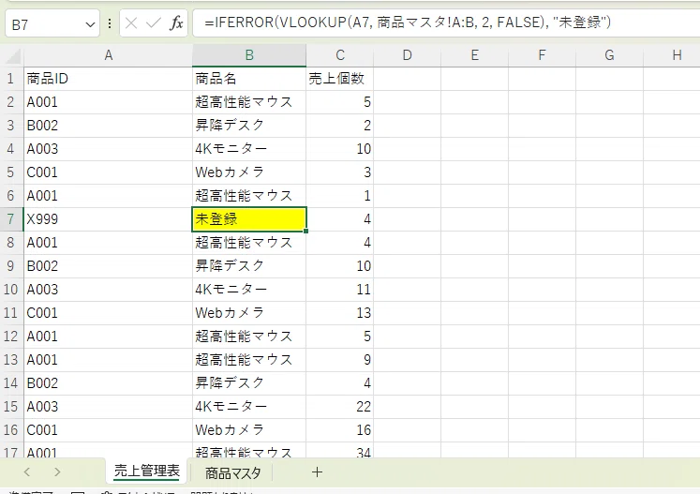Click 昇降デスク in row 3

[x=249, y=126]
